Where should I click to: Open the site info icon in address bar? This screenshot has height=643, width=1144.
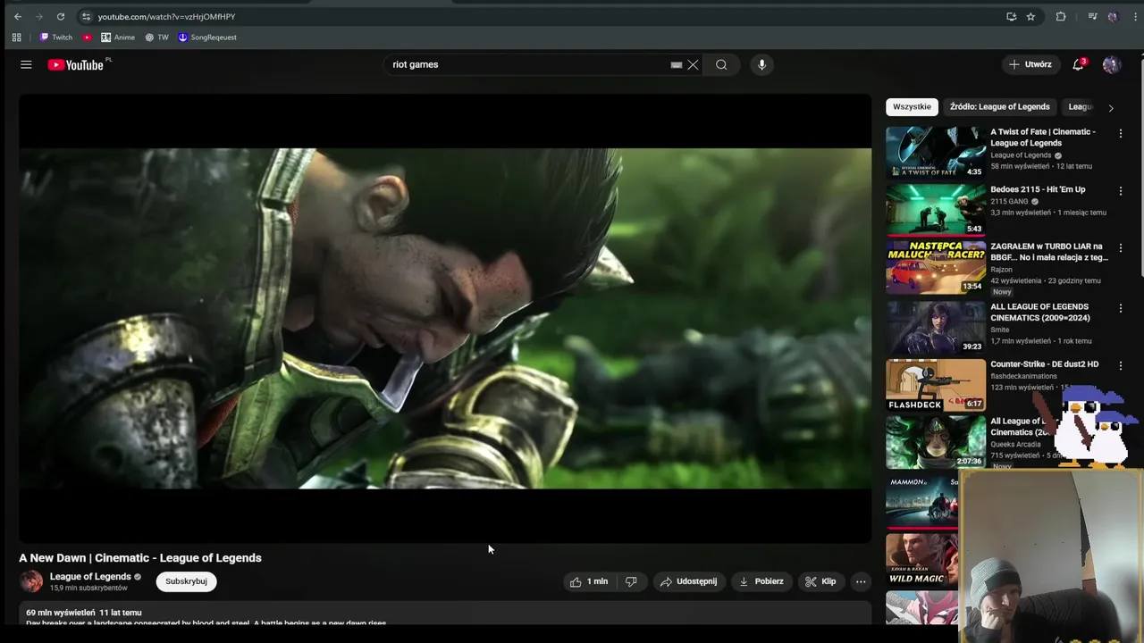pyautogui.click(x=86, y=16)
